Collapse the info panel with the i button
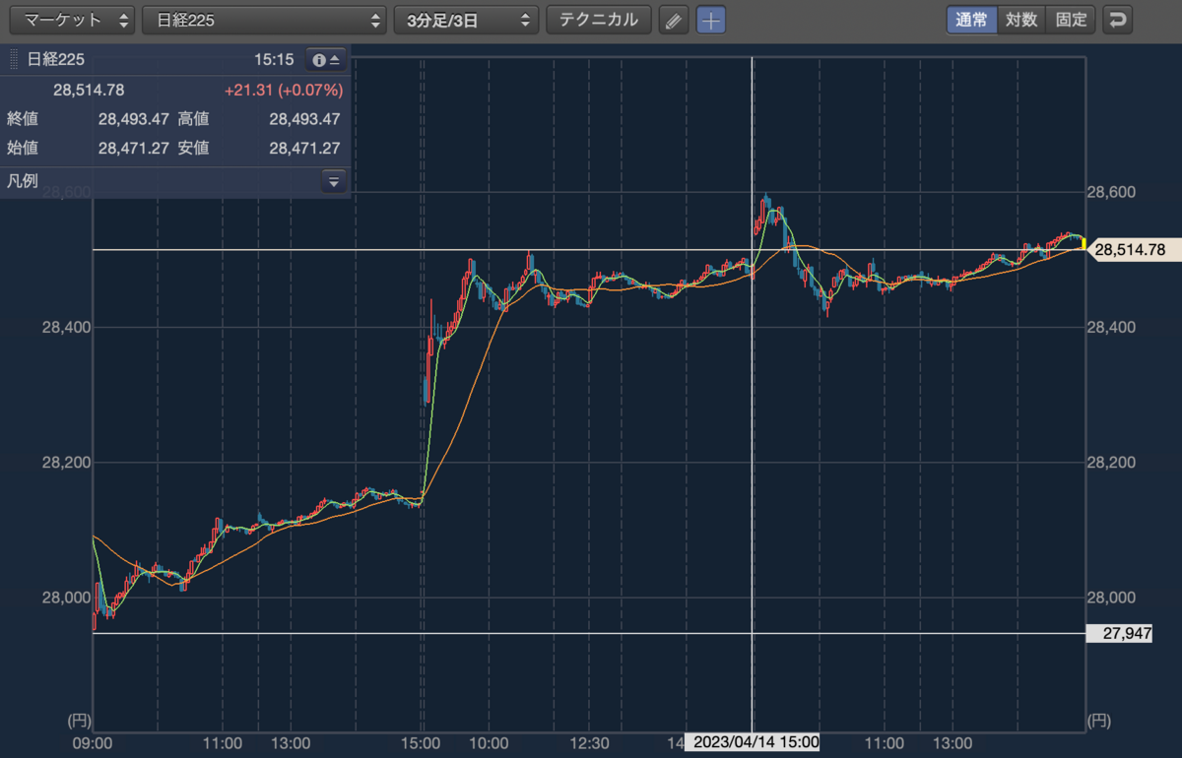This screenshot has height=758, width=1182. click(x=325, y=60)
